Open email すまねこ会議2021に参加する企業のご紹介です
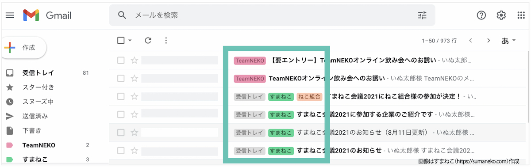Image resolution: width=531 pixels, height=167 pixels. pyautogui.click(x=365, y=114)
